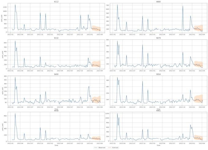Click x-axis tick 2011-01 in chart 9112
Viewport: 208px width, 150px height.
10,35
